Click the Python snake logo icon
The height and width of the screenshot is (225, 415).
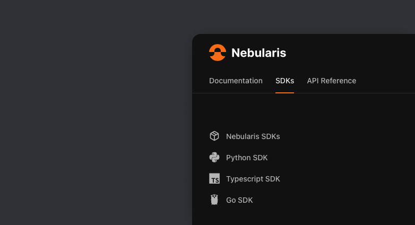(214, 158)
